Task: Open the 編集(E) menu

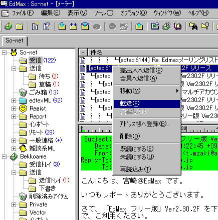Action: coord(51,13)
